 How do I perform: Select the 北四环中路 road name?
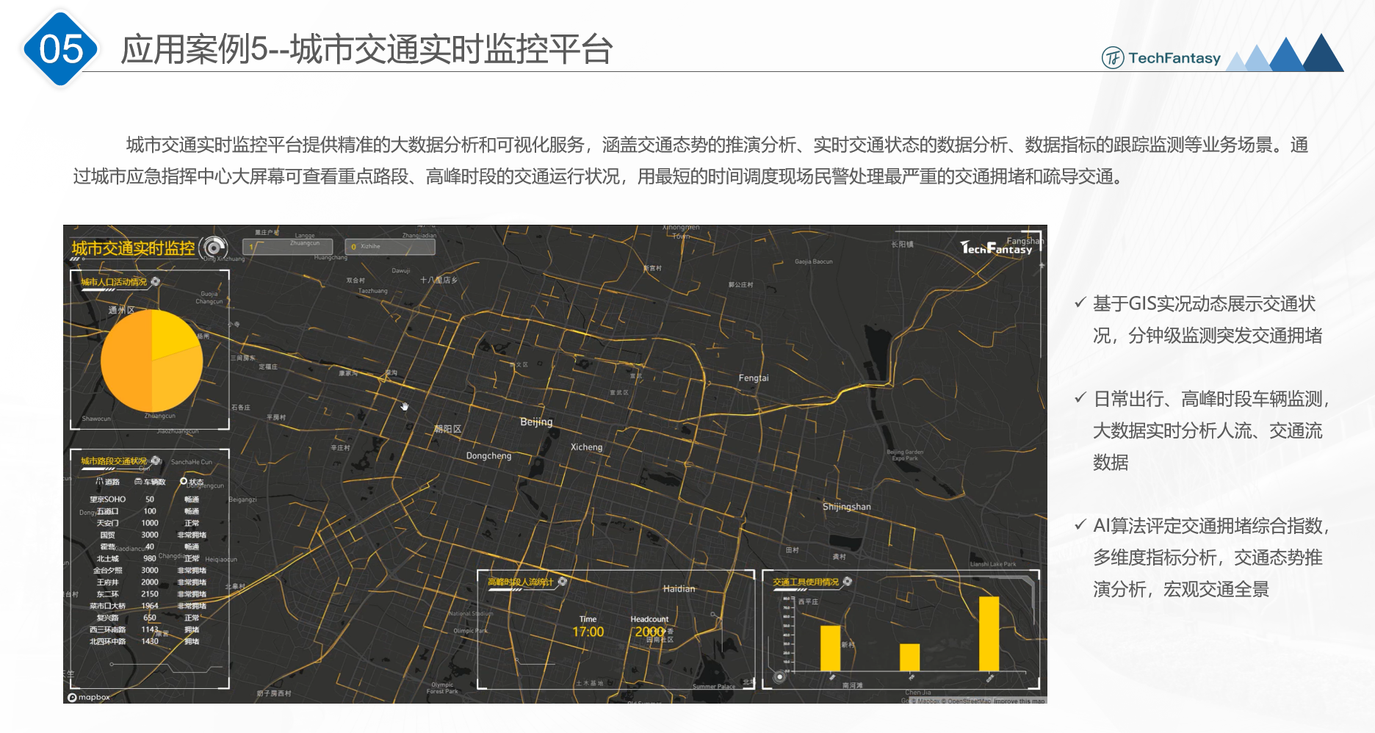108,641
